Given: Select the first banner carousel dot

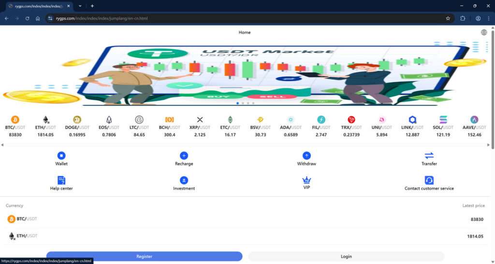Looking at the screenshot, I should (x=238, y=103).
